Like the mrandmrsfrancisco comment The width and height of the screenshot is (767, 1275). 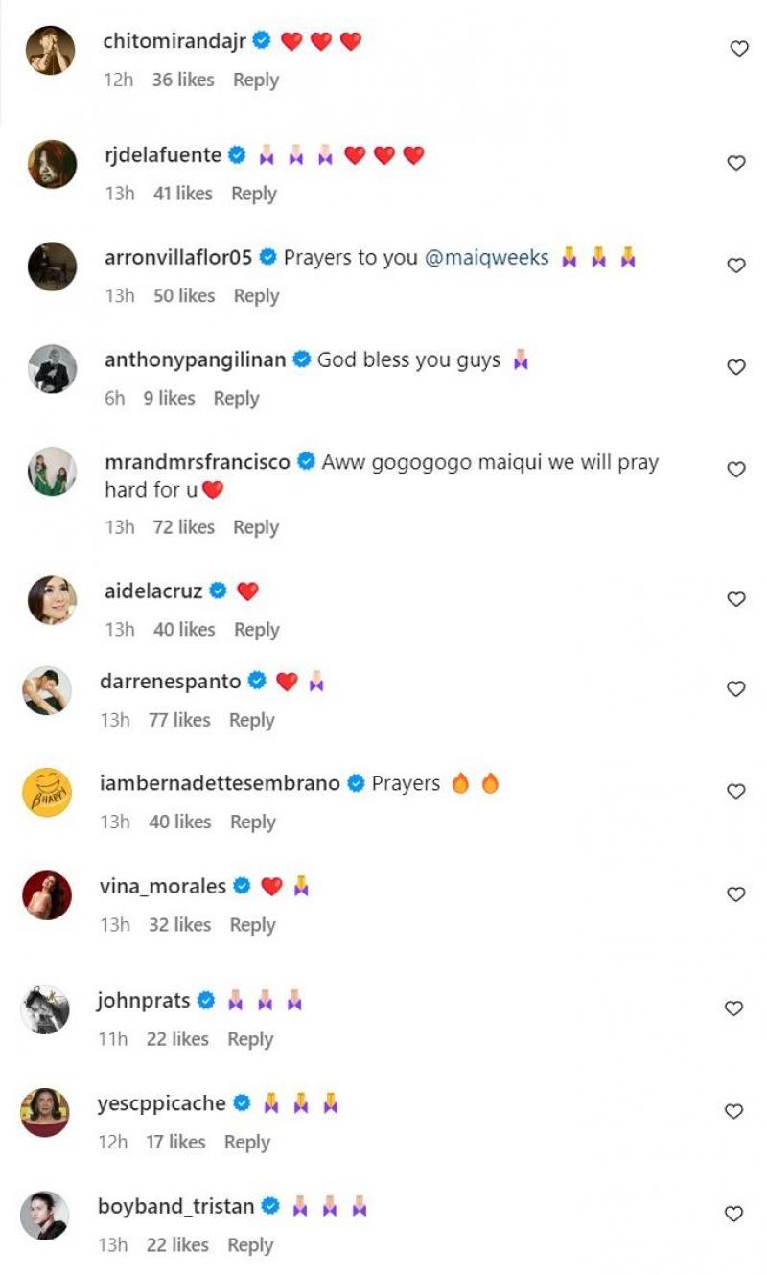coord(736,470)
